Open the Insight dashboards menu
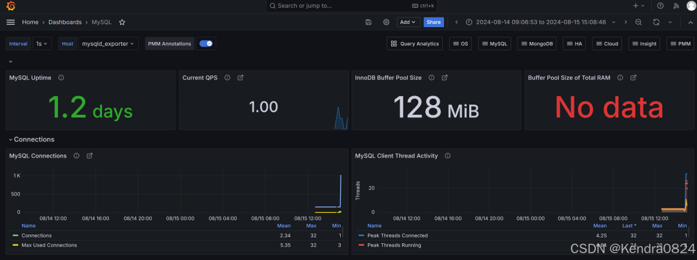The image size is (697, 260). pyautogui.click(x=644, y=44)
